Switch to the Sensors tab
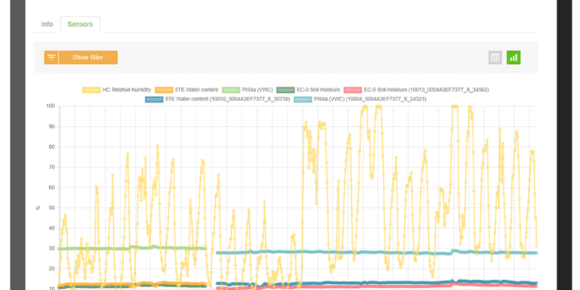Viewport: 580px width, 290px height. pos(80,24)
